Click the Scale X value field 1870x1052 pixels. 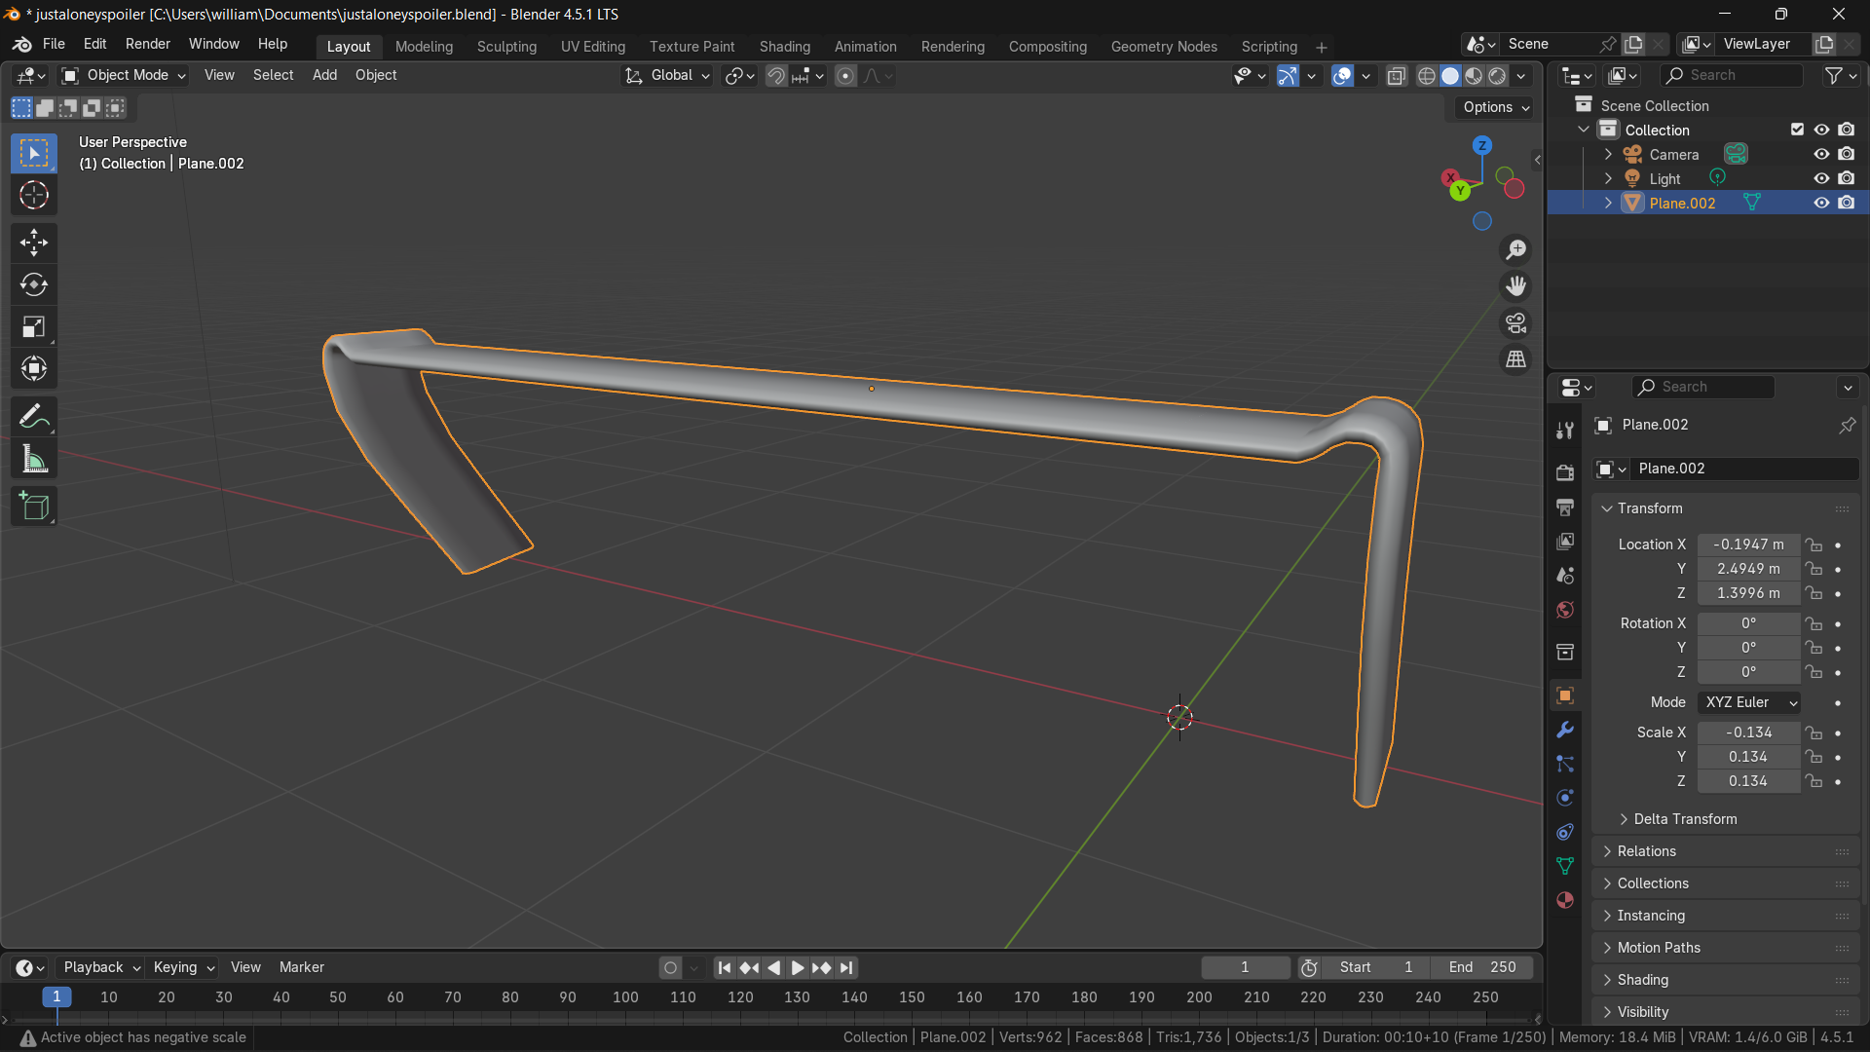pos(1749,733)
